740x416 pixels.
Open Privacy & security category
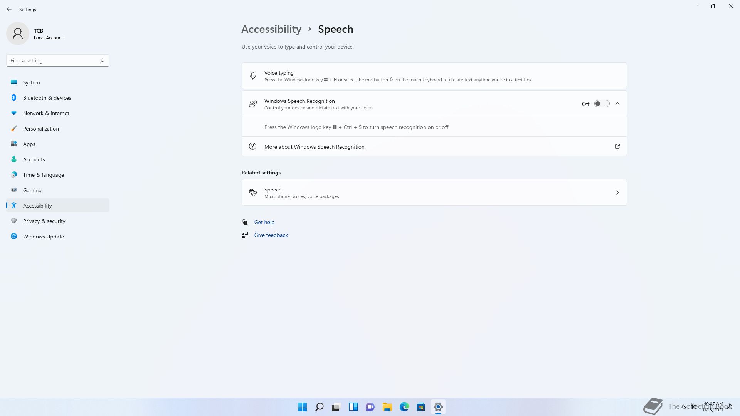click(58, 221)
